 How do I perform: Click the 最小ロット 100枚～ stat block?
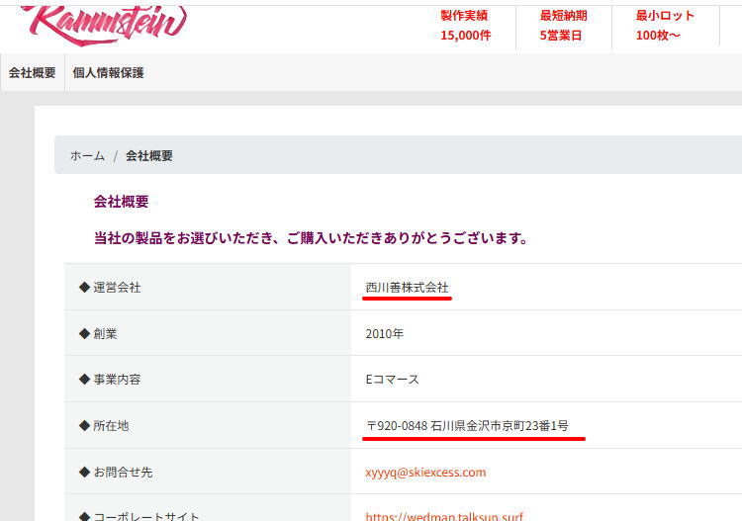pyautogui.click(x=665, y=26)
